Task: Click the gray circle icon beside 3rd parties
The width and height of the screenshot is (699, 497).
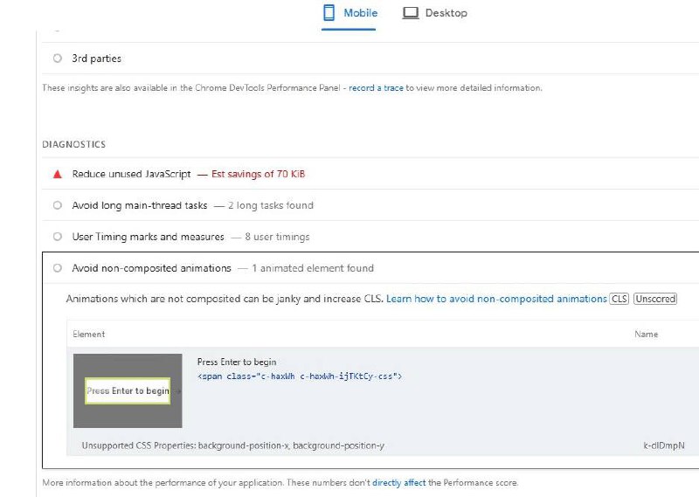Action: [58, 59]
